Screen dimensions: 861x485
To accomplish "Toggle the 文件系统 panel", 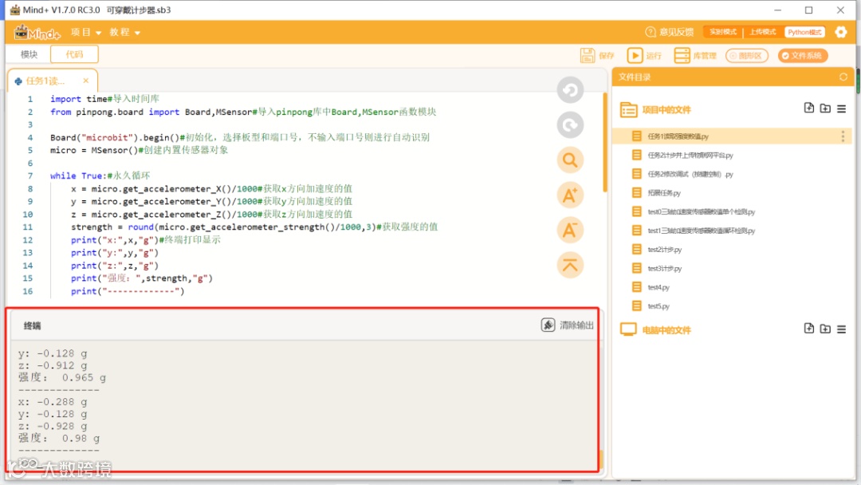I will click(x=803, y=56).
